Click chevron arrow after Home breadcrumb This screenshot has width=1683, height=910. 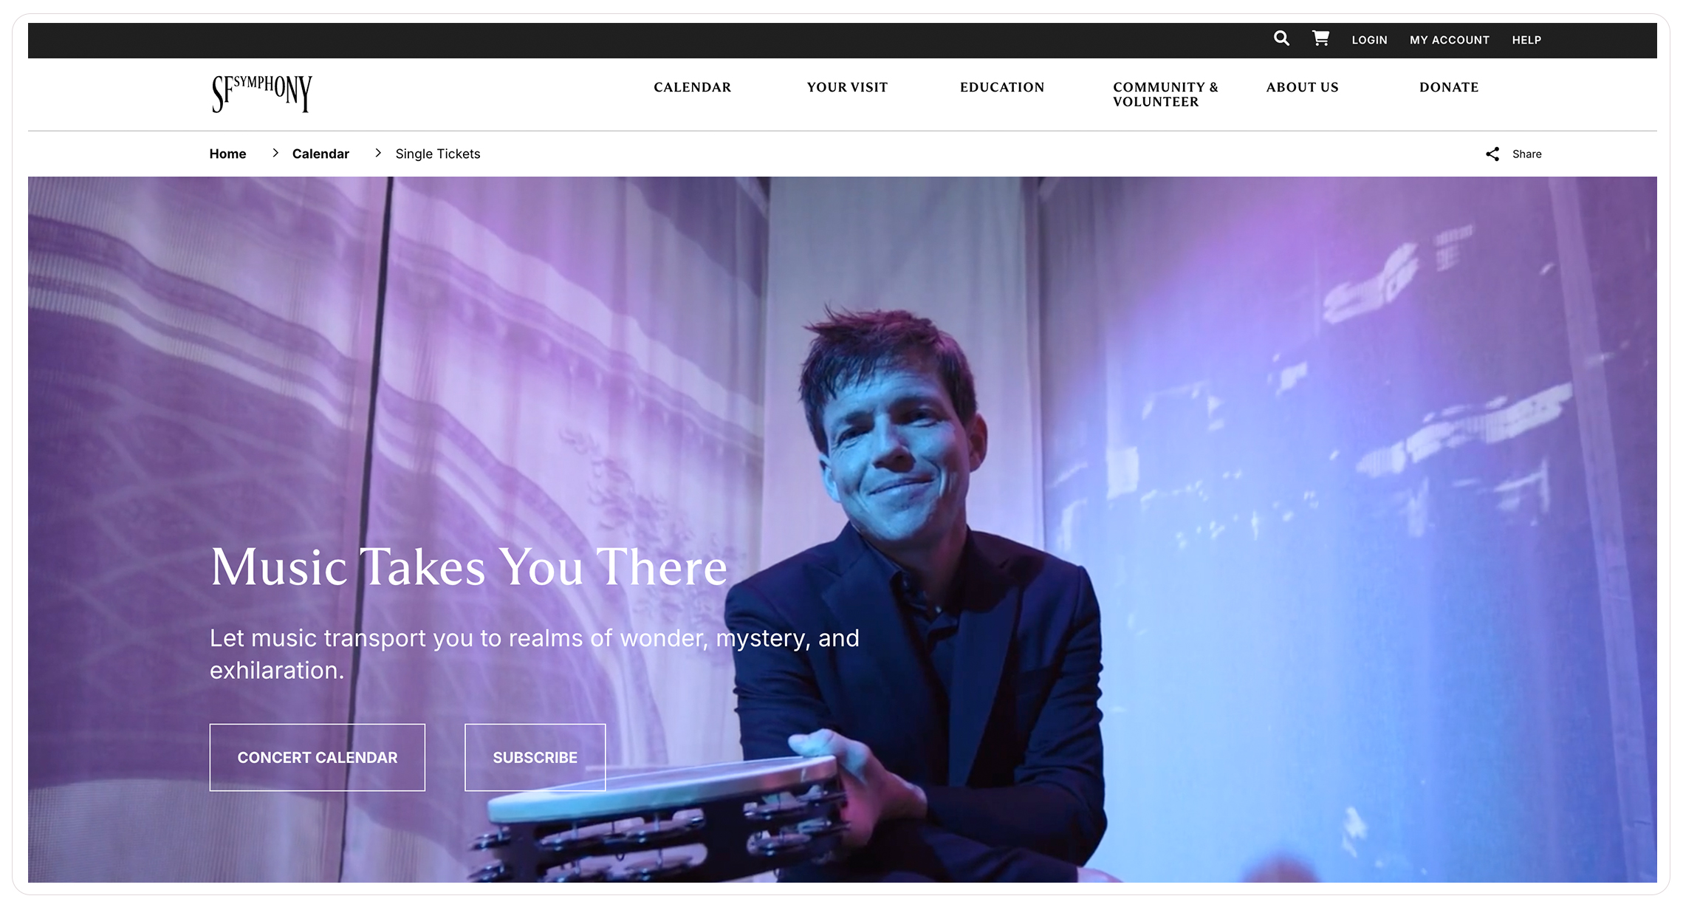[275, 153]
